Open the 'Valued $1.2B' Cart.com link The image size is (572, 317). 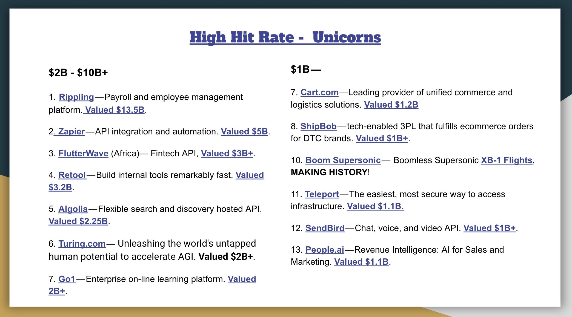pyautogui.click(x=391, y=105)
